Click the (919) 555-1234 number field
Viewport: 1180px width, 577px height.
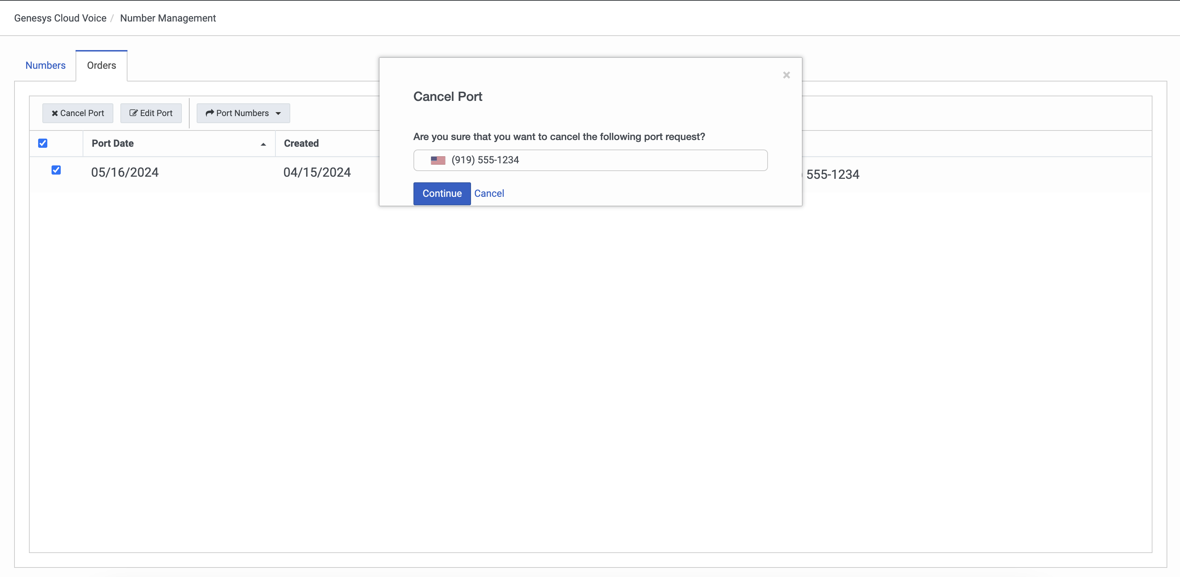point(590,160)
